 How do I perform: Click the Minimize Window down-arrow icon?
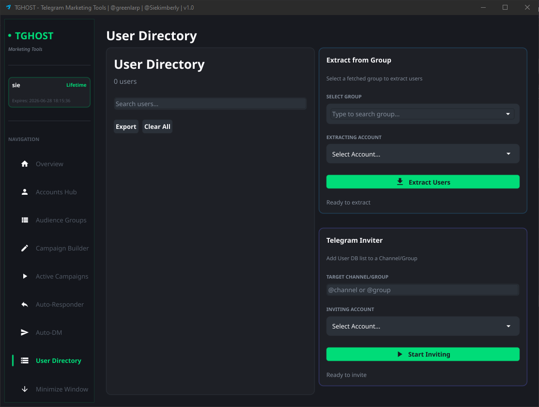pyautogui.click(x=25, y=389)
